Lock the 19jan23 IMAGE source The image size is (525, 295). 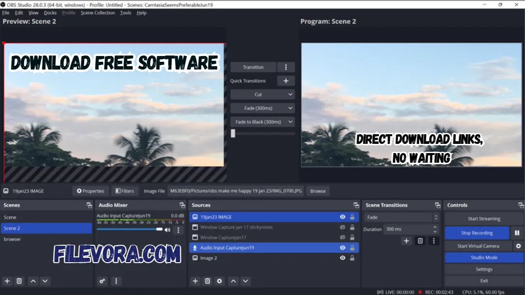(351, 216)
